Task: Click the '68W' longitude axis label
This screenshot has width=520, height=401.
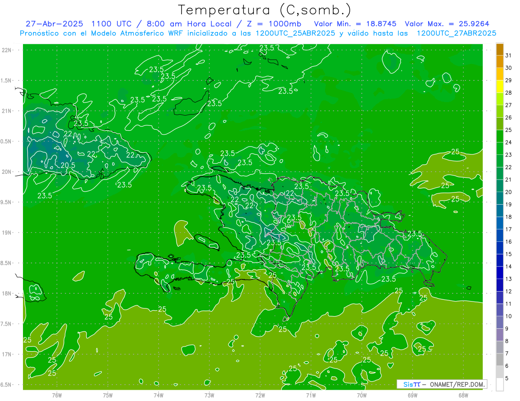Action: pyautogui.click(x=463, y=395)
